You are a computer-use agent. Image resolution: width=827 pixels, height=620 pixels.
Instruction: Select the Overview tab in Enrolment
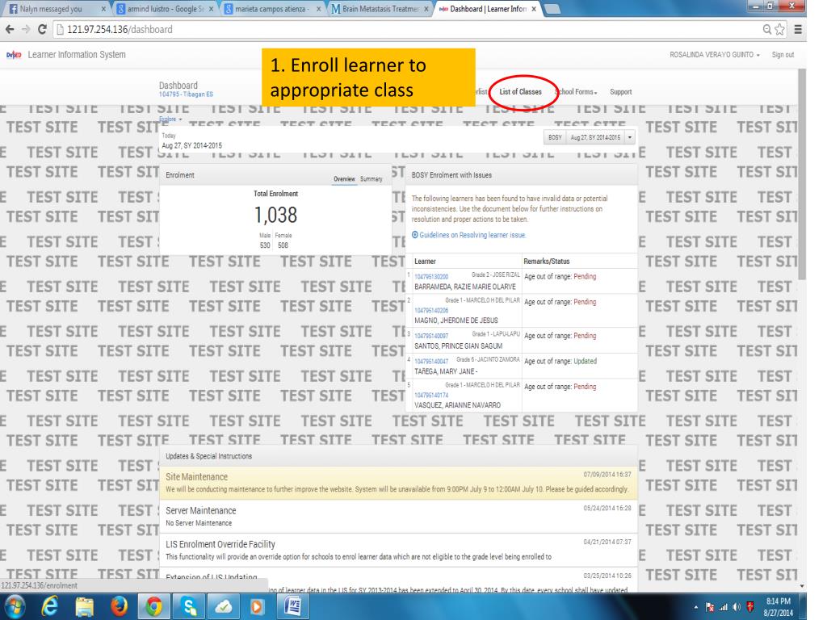pos(344,179)
